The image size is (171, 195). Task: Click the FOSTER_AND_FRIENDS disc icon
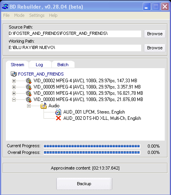pyautogui.click(x=14, y=74)
